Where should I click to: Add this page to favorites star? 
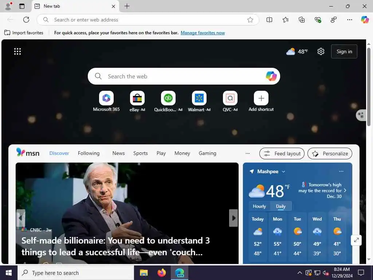pyautogui.click(x=250, y=20)
